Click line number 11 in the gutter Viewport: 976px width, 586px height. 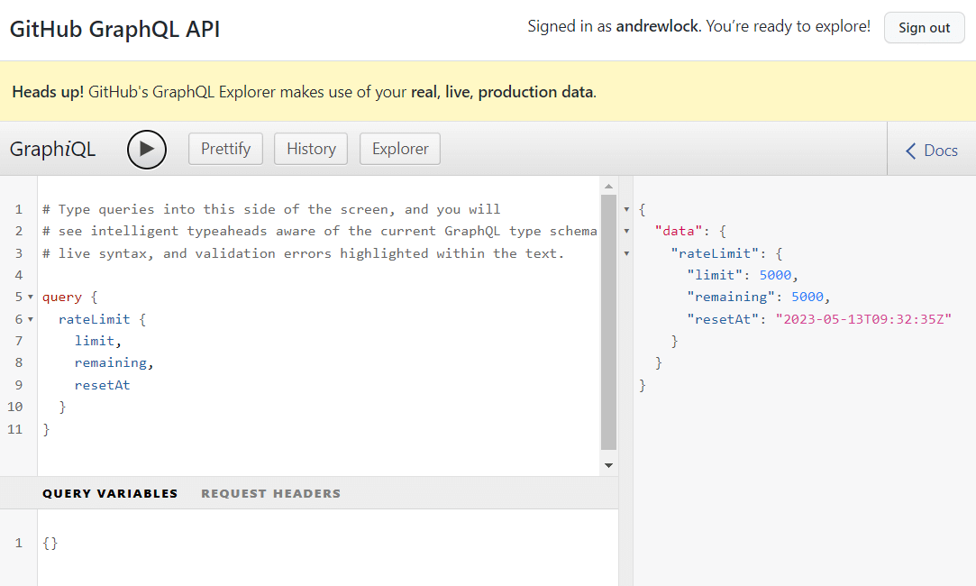15,429
